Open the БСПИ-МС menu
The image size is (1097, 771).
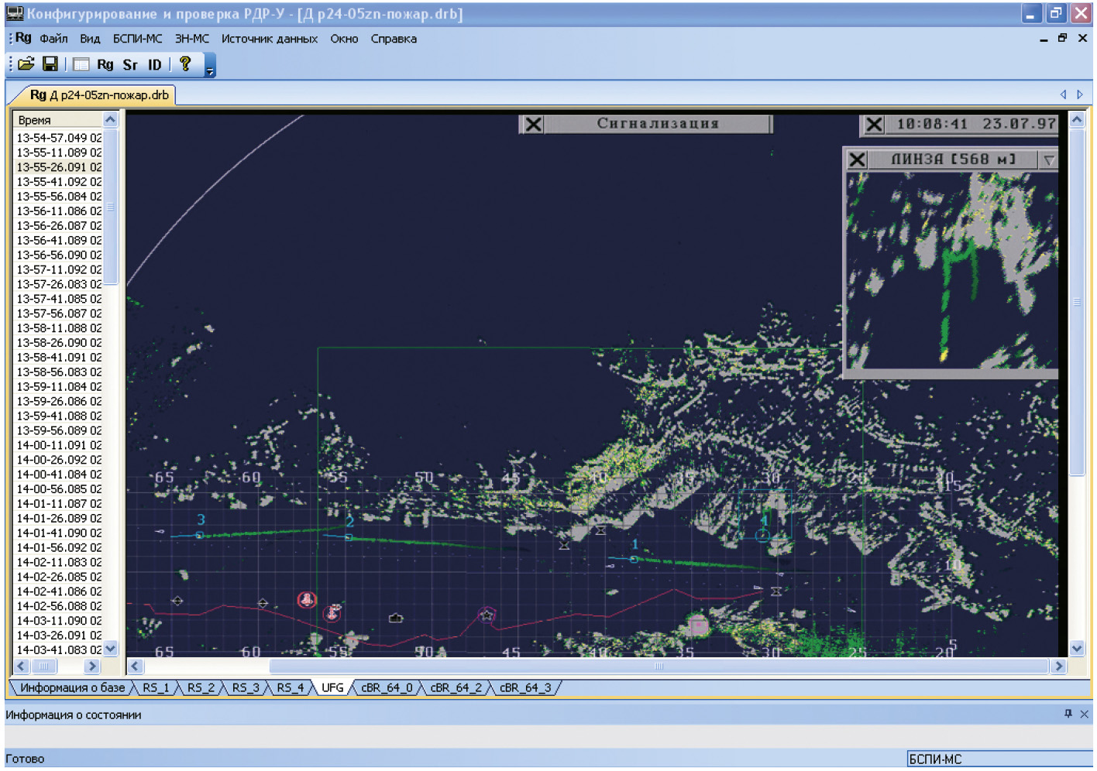click(138, 39)
